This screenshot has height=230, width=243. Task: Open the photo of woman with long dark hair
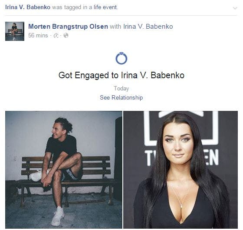[x=181, y=170]
